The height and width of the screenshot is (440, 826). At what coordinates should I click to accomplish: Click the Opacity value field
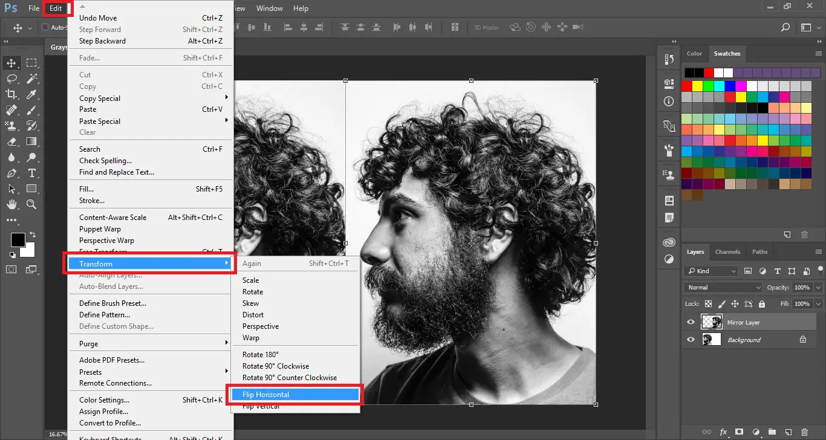coord(802,288)
